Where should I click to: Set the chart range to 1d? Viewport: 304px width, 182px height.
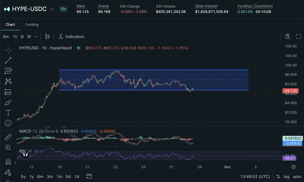click(x=77, y=177)
